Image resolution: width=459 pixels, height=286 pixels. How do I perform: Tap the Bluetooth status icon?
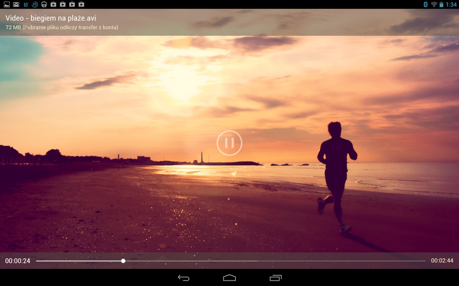(426, 4)
